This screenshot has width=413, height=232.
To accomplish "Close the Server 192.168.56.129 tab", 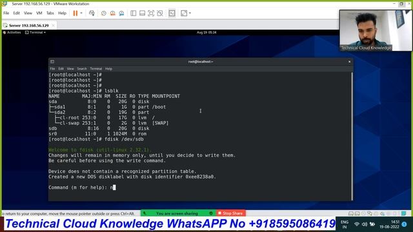I will click(53, 26).
